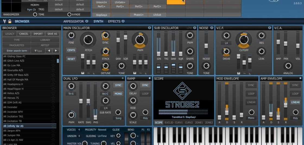This screenshot has width=304, height=145.
Task: Click the Randomizer TIME knob
Action: 35,15
